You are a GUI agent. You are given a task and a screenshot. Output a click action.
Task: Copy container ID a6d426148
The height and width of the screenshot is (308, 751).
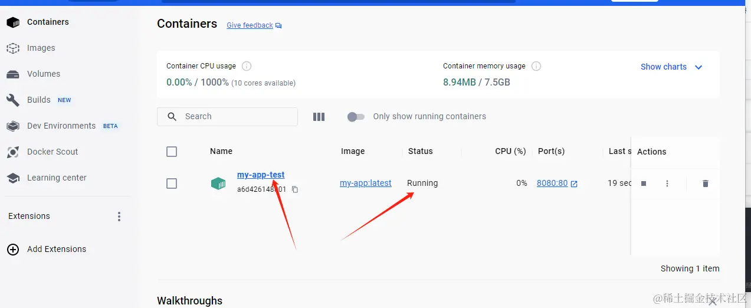[295, 189]
